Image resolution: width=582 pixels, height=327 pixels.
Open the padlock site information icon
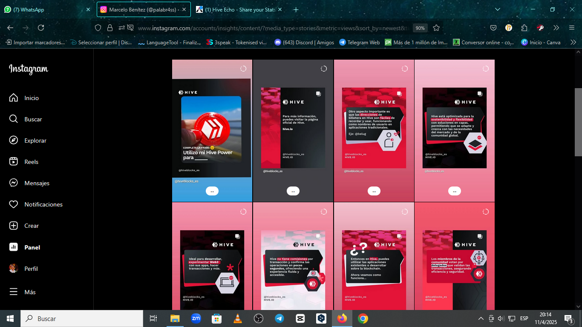point(110,28)
